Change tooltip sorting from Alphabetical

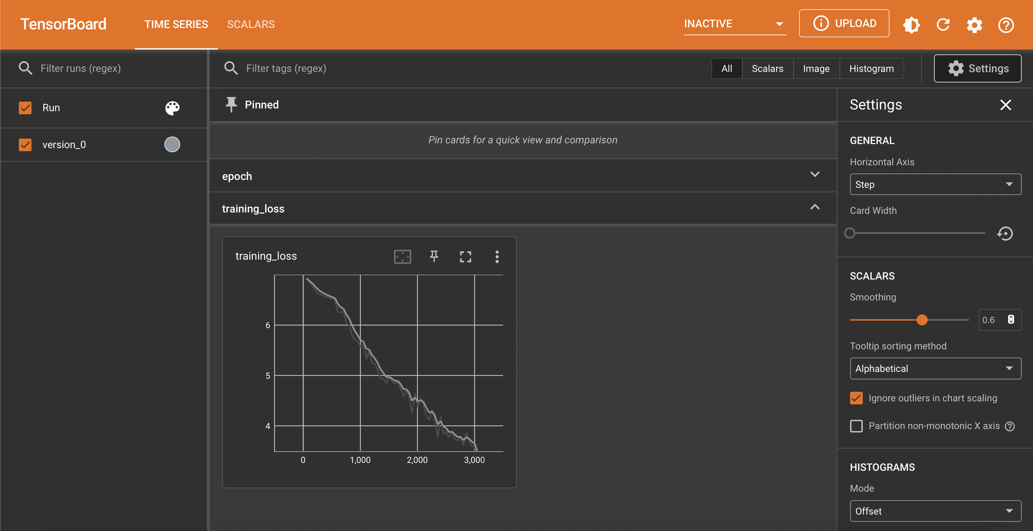point(935,368)
